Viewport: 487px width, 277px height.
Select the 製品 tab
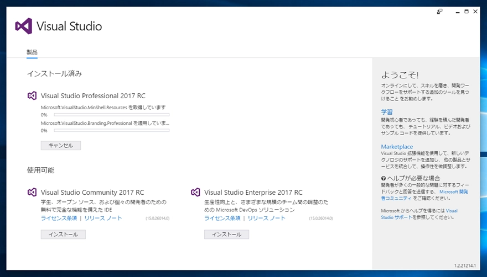point(32,52)
